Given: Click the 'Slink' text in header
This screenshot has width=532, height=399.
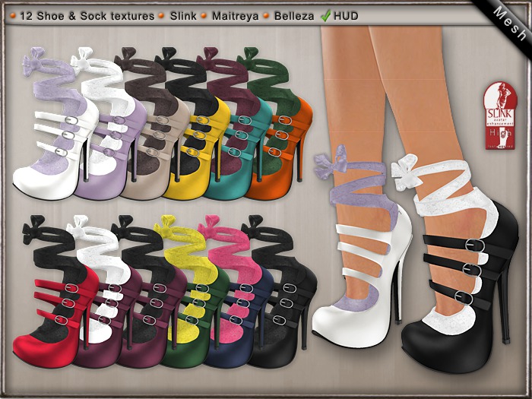Looking at the screenshot, I should pos(183,16).
